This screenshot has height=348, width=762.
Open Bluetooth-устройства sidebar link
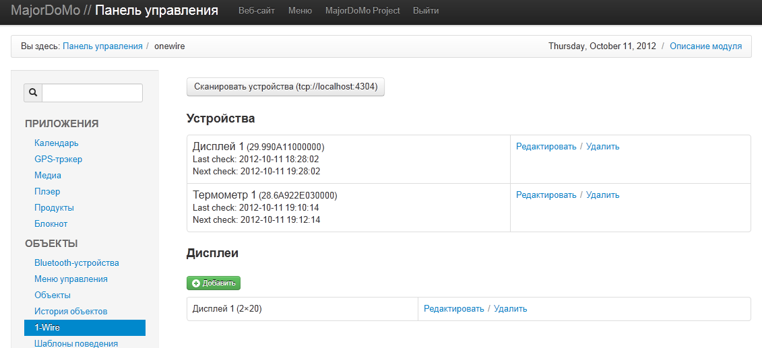[77, 263]
